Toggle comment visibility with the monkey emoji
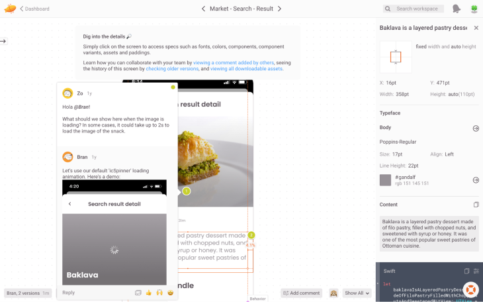This screenshot has width=483, height=302. (x=333, y=293)
